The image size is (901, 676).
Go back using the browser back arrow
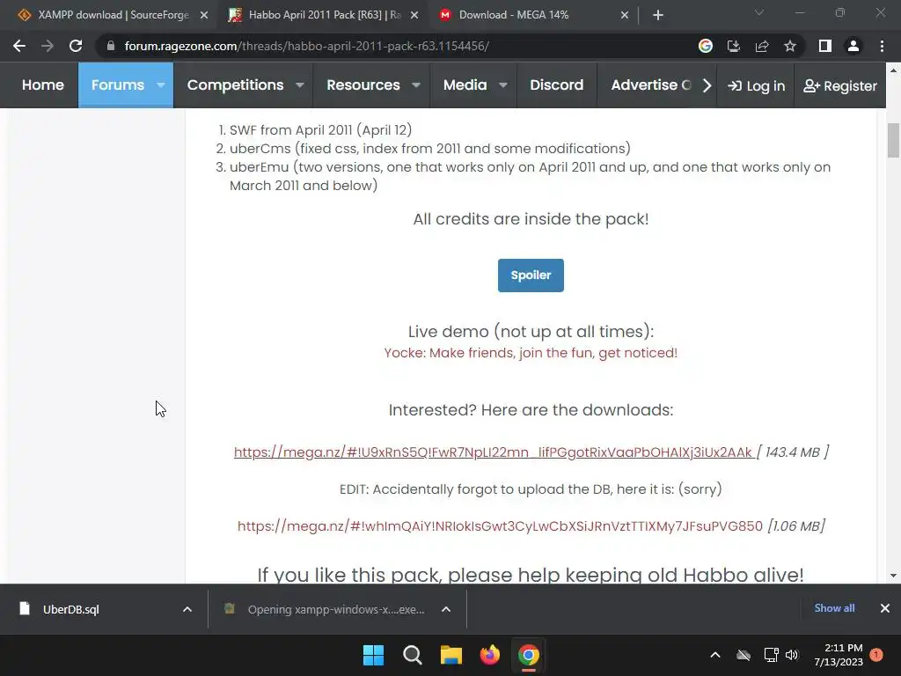pos(19,46)
